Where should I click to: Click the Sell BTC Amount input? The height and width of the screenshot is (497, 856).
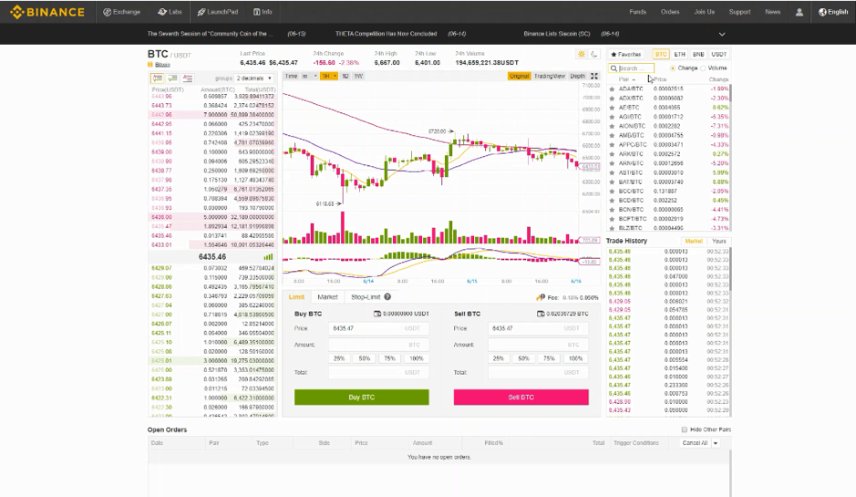pyautogui.click(x=538, y=345)
